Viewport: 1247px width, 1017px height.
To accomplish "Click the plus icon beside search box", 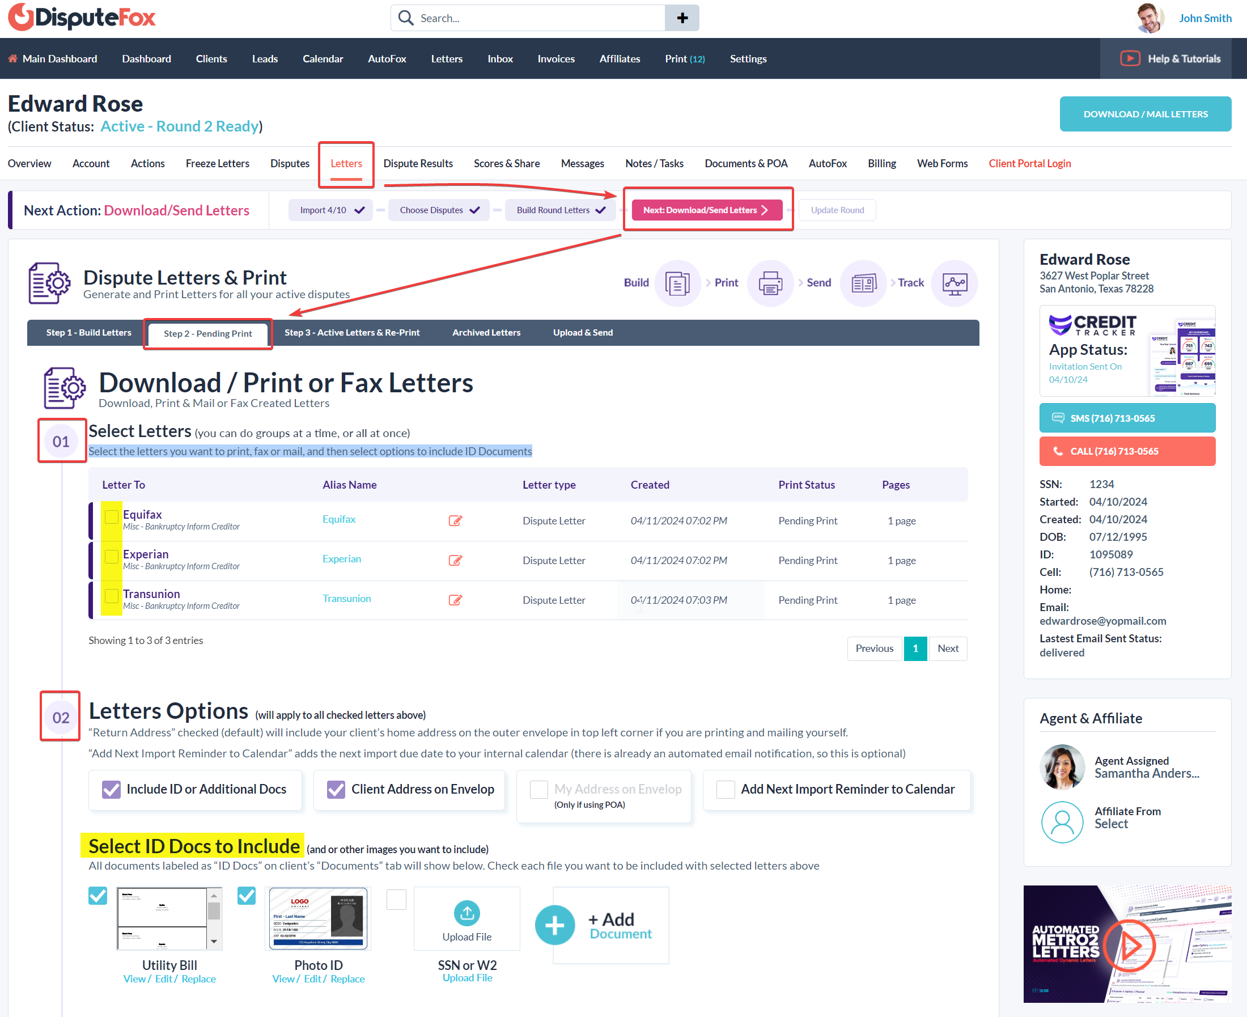I will 682,18.
